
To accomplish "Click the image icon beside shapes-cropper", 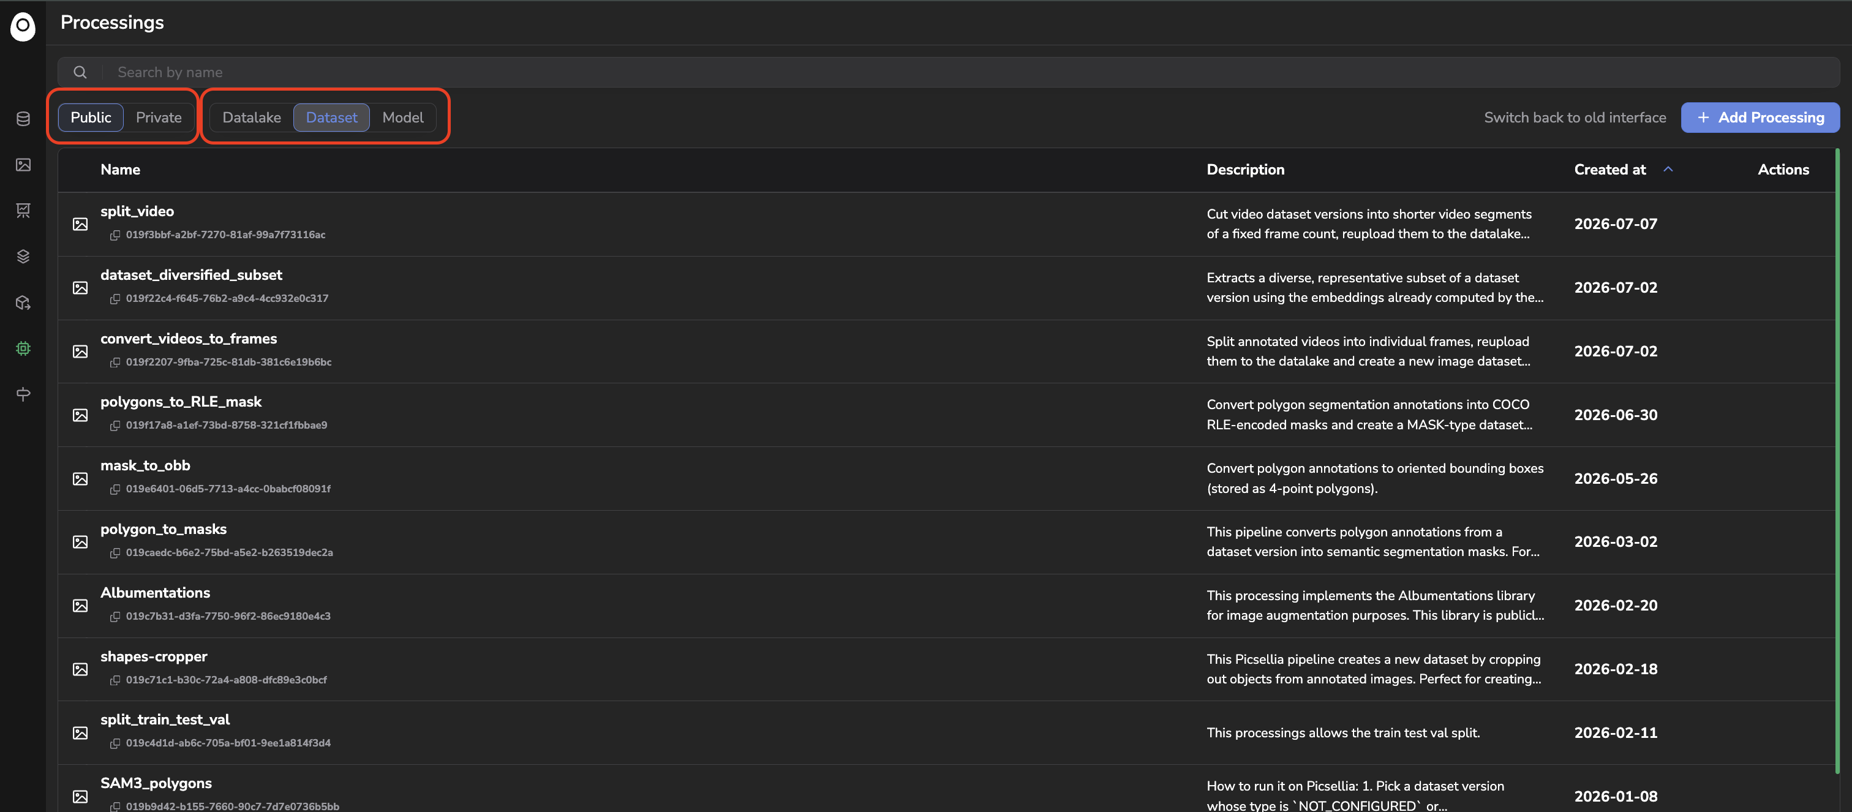I will click(x=80, y=669).
